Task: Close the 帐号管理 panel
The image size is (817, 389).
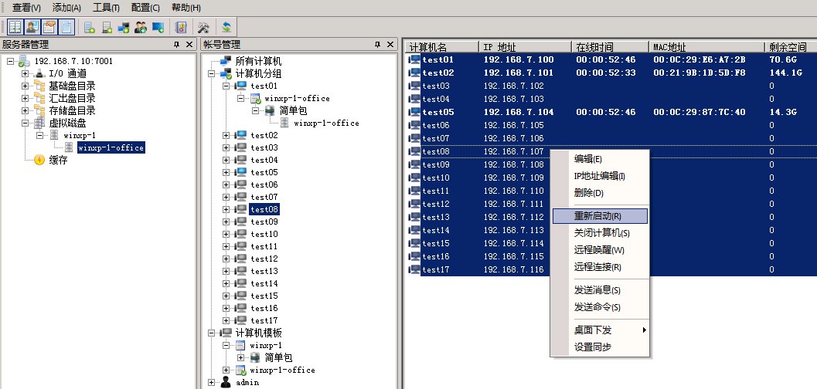Action: click(390, 45)
